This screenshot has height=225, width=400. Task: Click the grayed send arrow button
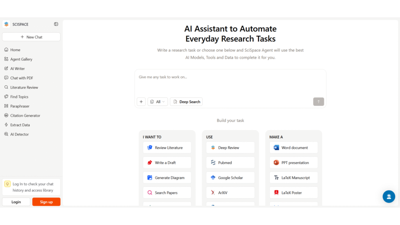[x=318, y=102]
